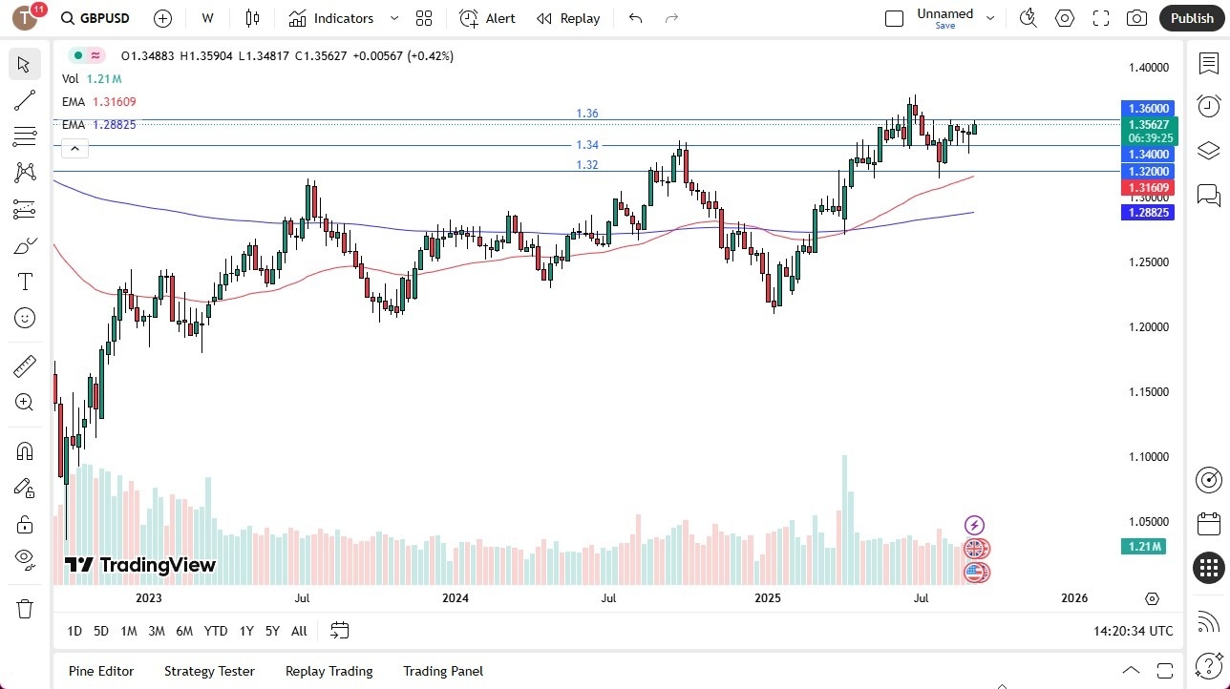Toggle hiding all drawings with the eye icon
The height and width of the screenshot is (689, 1230).
[x=24, y=558]
